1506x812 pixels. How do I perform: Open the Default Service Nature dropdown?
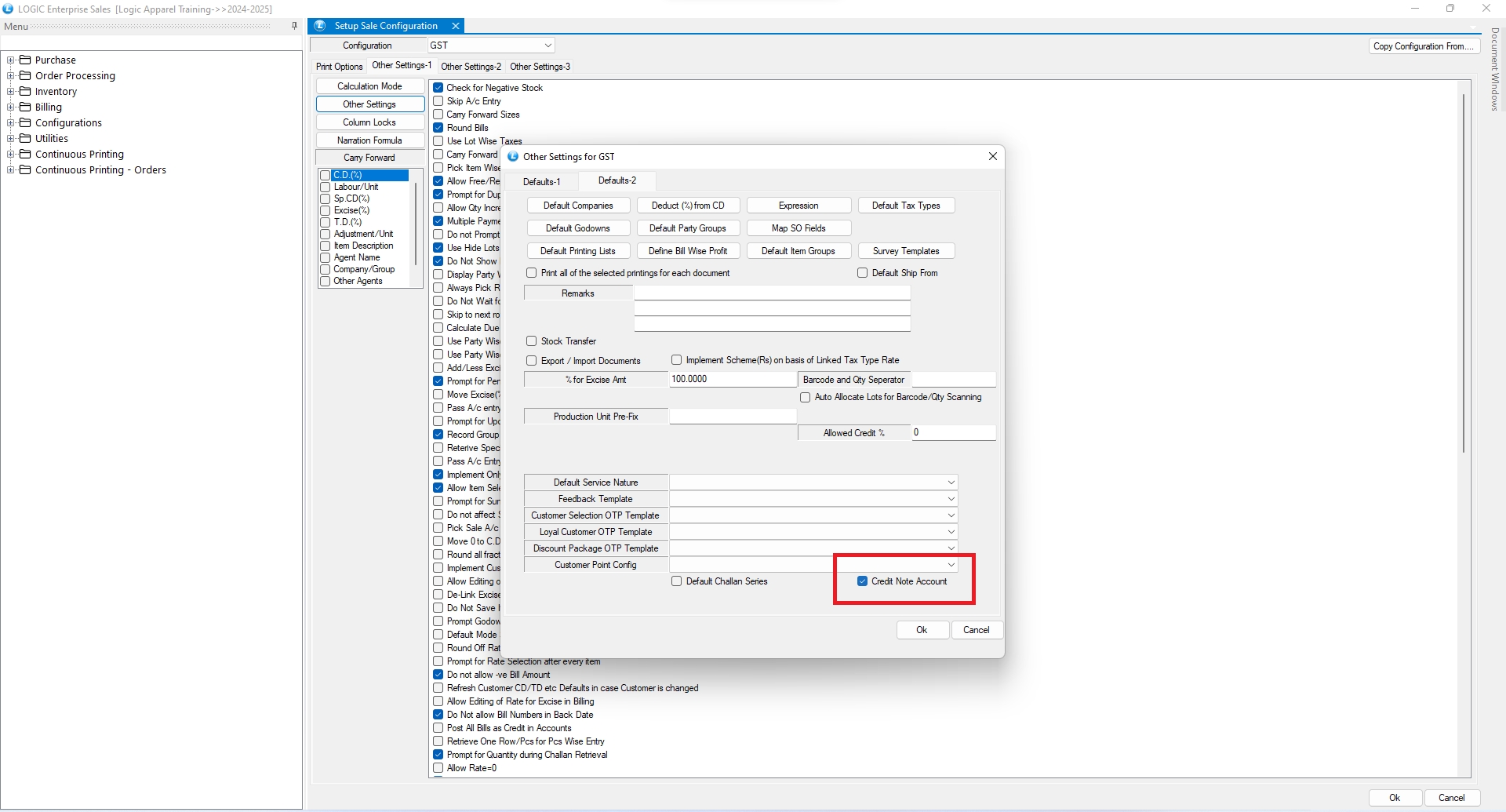point(951,482)
